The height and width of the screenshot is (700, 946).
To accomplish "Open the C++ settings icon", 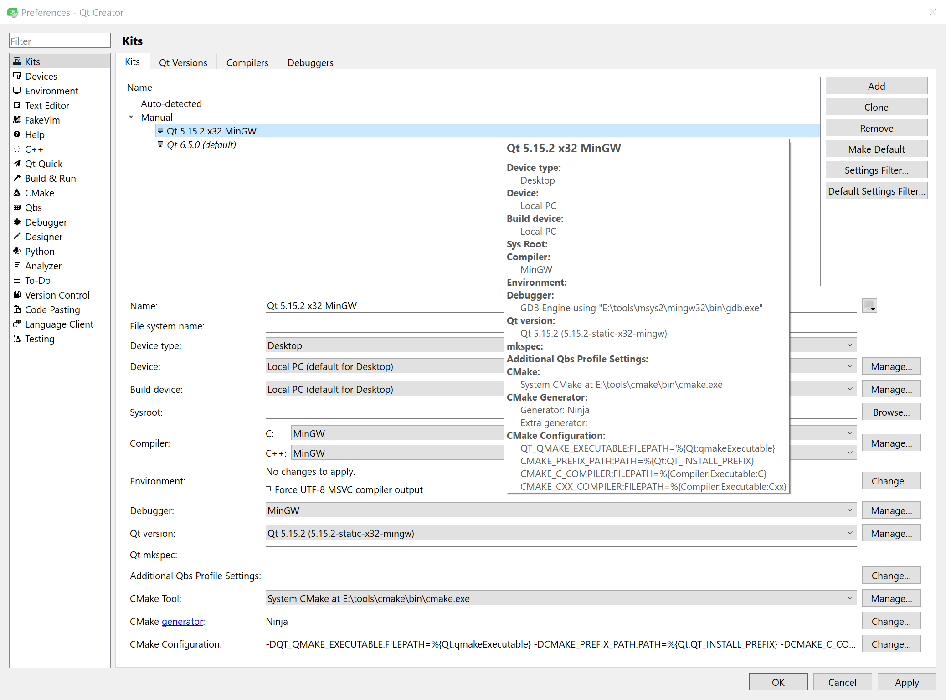I will click(x=17, y=149).
